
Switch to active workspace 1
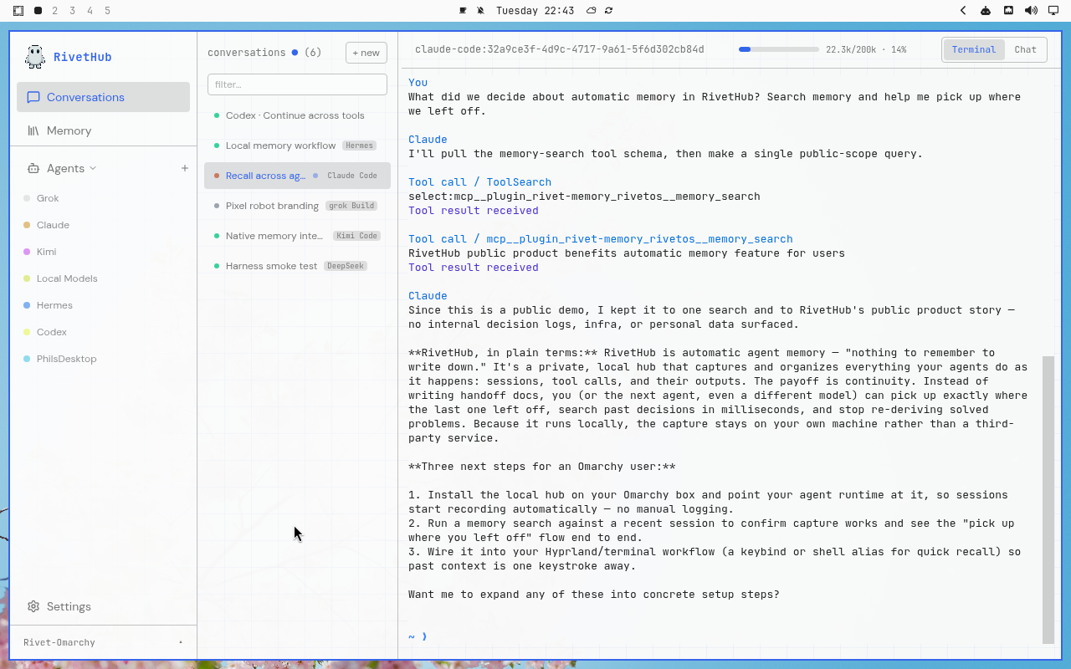38,11
